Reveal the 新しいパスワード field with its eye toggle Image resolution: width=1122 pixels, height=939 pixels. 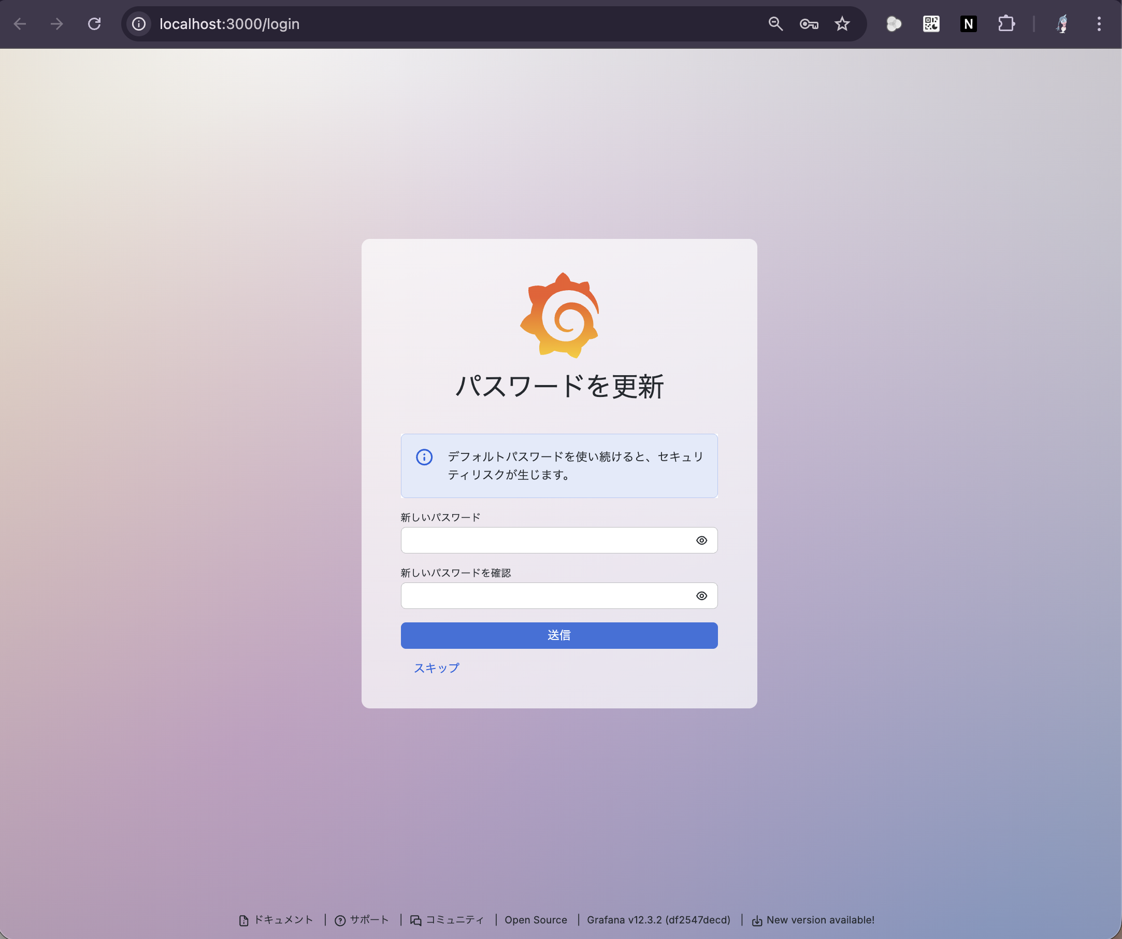701,540
